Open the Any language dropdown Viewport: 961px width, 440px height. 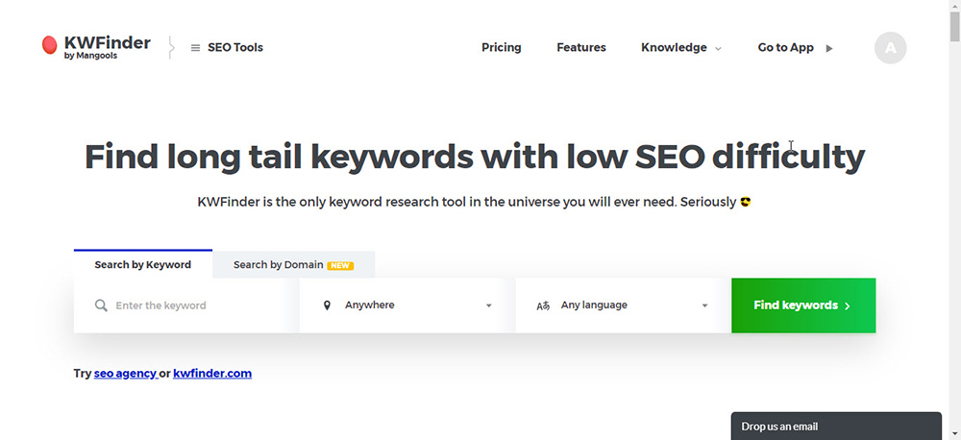pos(624,306)
